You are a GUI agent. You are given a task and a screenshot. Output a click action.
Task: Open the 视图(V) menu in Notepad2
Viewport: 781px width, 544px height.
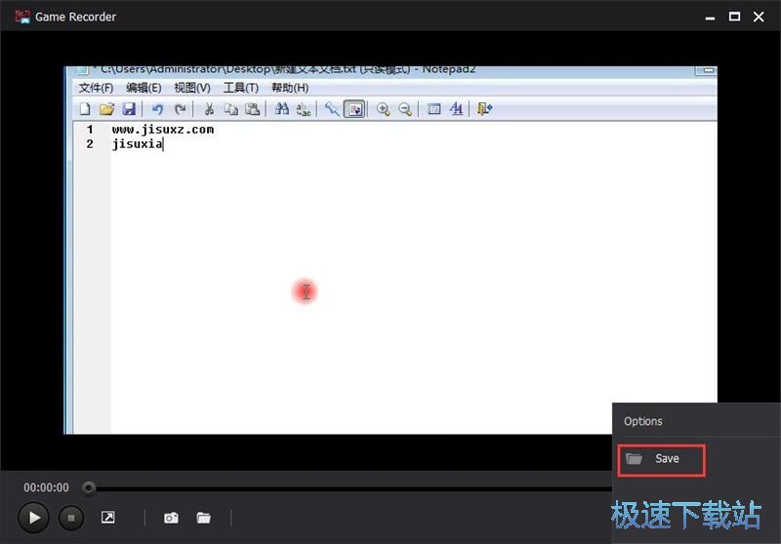(191, 88)
